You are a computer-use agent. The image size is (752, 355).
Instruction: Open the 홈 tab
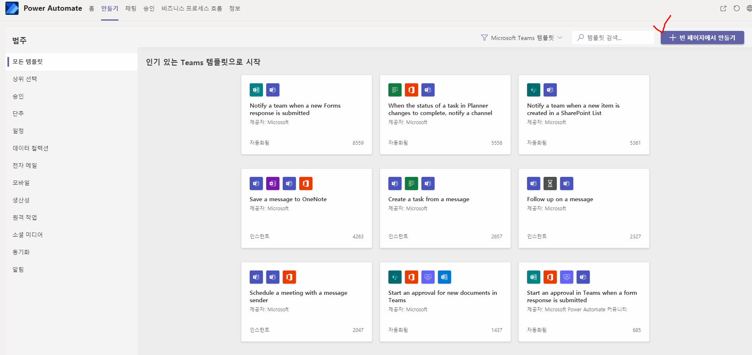pyautogui.click(x=92, y=8)
